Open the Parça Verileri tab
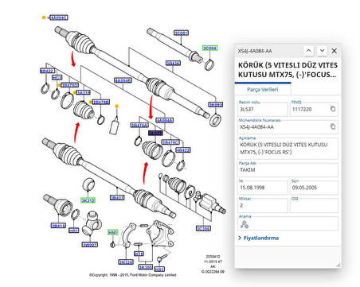 click(263, 89)
